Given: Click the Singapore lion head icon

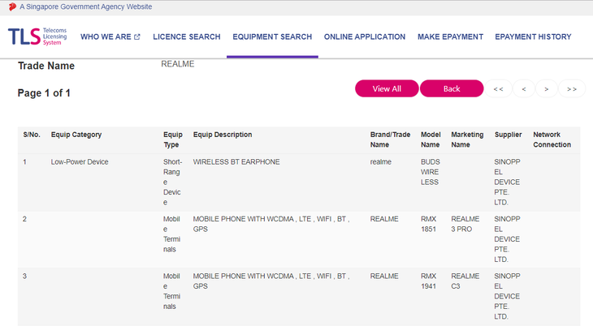Looking at the screenshot, I should click(x=12, y=6).
